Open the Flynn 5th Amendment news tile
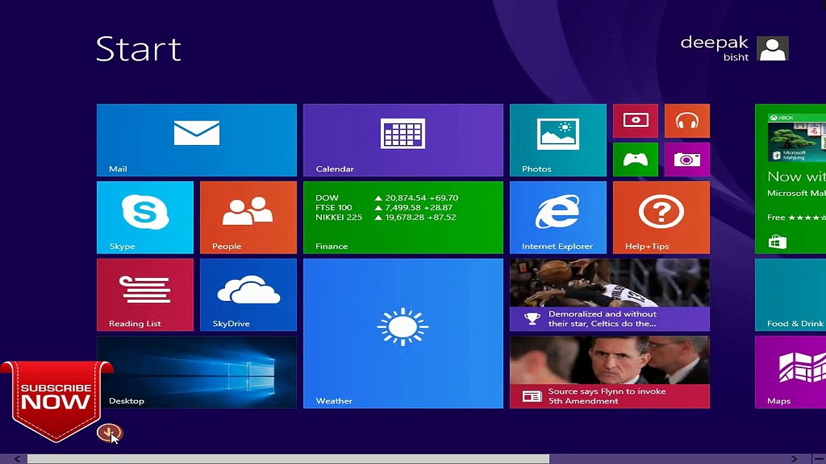The height and width of the screenshot is (464, 826). (610, 372)
